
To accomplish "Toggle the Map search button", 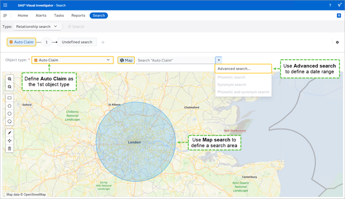I will point(126,60).
